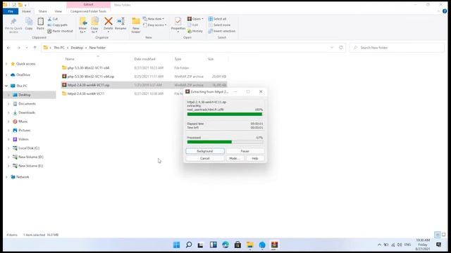
Task: Click Desktop in the address breadcrumb
Action: pyautogui.click(x=77, y=48)
